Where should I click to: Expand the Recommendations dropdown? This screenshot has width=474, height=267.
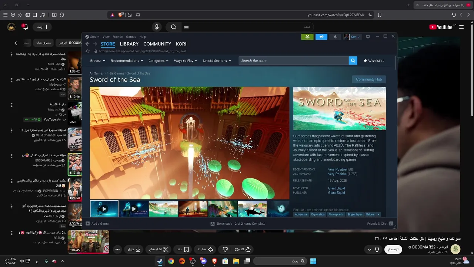click(127, 60)
